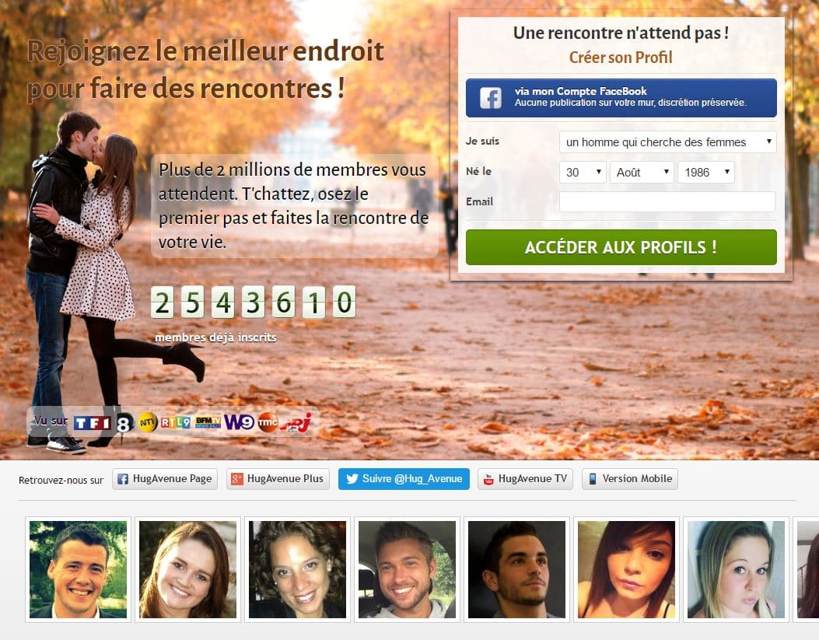Click the Facebook icon on HugAvenue Page
Viewport: 819px width, 640px height.
pos(123,479)
